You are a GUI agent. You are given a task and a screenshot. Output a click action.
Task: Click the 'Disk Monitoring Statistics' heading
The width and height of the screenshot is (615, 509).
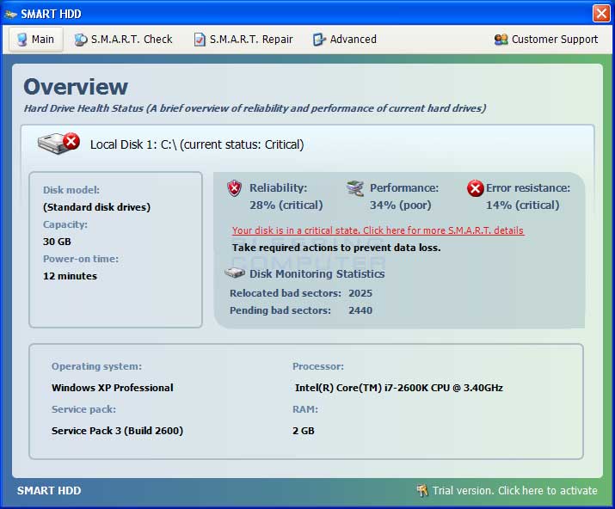[x=317, y=273]
